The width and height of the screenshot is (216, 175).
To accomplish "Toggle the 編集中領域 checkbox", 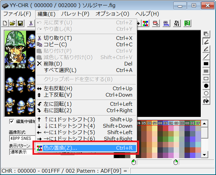I will (12, 122).
